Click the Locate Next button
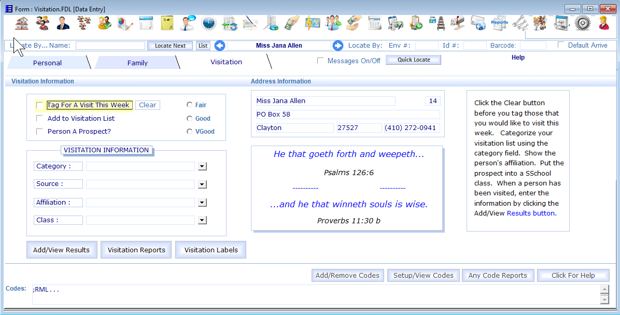 pos(170,46)
